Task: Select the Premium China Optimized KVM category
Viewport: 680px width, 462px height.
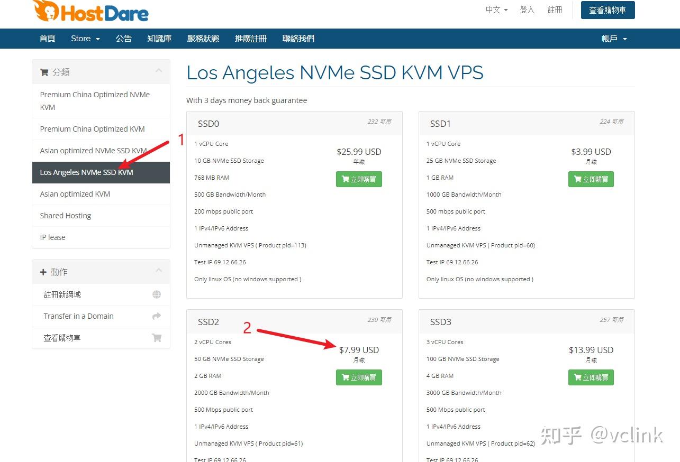Action: click(x=91, y=129)
